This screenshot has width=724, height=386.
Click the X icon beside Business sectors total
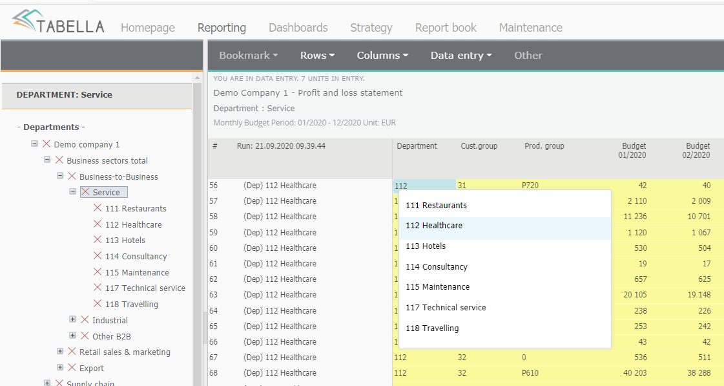pyautogui.click(x=59, y=160)
